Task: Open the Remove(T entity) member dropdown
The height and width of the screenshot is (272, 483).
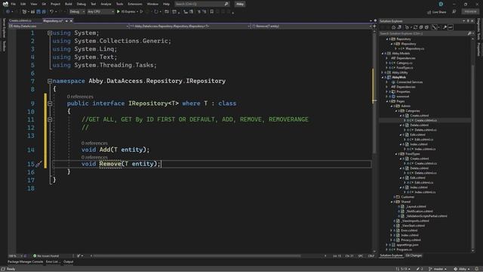Action: click(312, 26)
